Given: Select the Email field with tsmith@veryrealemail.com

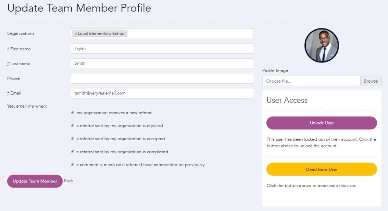Looking at the screenshot, I should point(162,93).
